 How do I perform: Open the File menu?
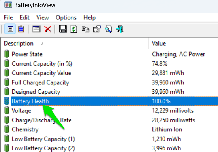8,18
